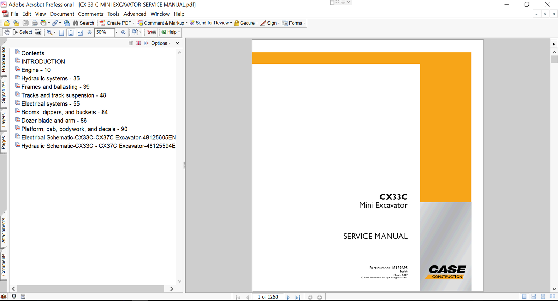Switch to the Pages side tab
The height and width of the screenshot is (301, 558).
tap(4, 142)
